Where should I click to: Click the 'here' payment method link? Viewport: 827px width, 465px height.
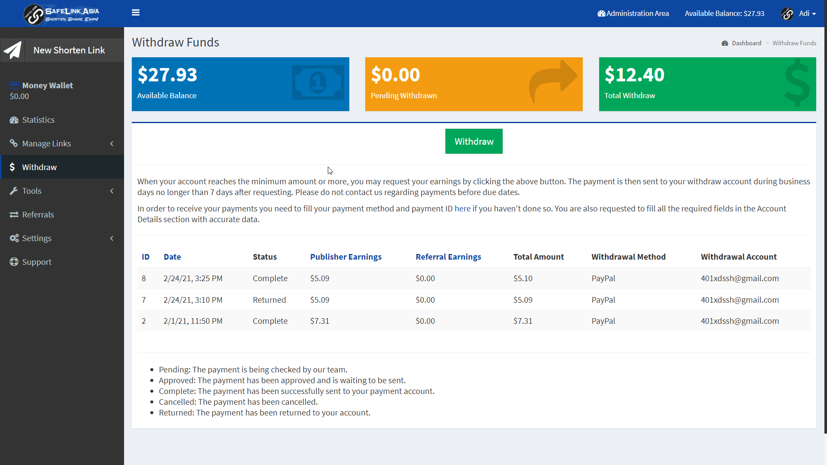(462, 208)
